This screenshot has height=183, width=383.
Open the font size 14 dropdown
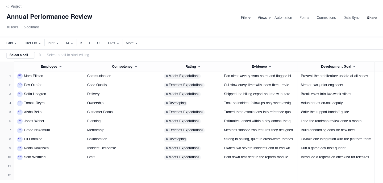click(69, 43)
